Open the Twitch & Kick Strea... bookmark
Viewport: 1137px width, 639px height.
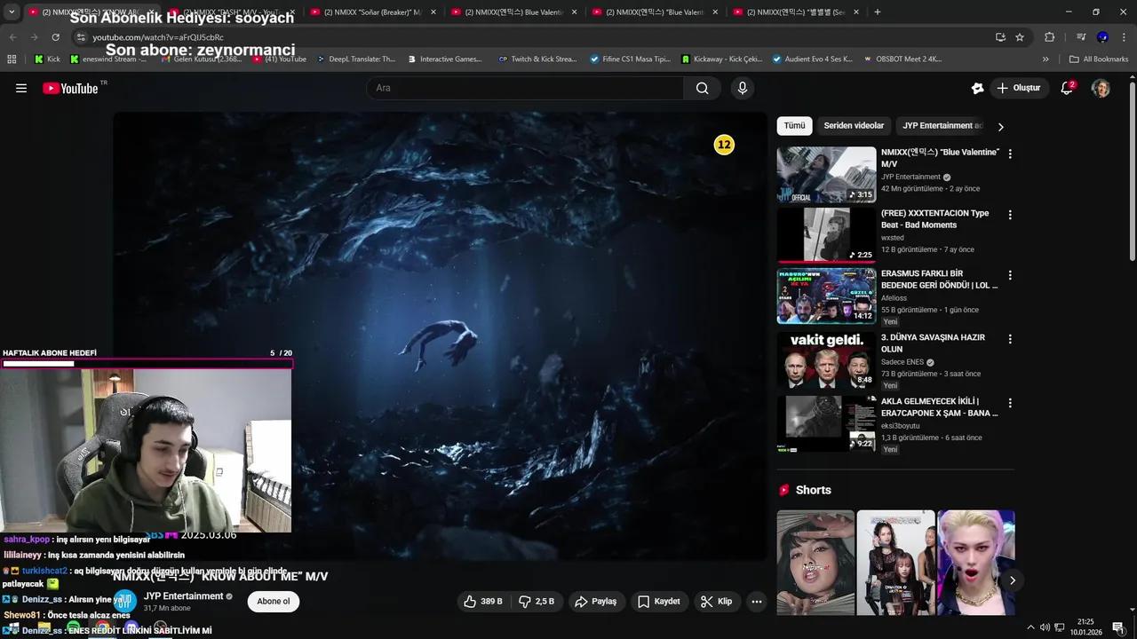tap(537, 59)
